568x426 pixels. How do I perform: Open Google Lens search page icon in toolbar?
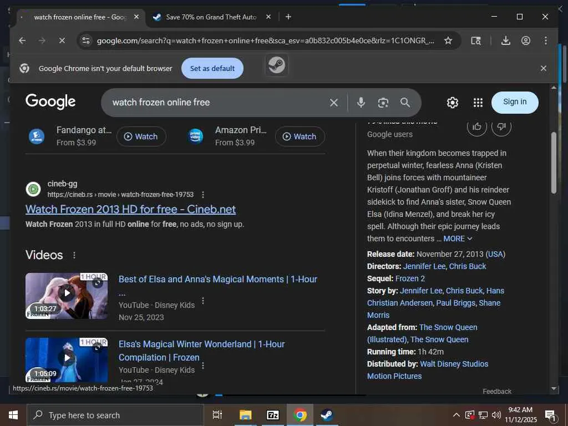tap(475, 40)
